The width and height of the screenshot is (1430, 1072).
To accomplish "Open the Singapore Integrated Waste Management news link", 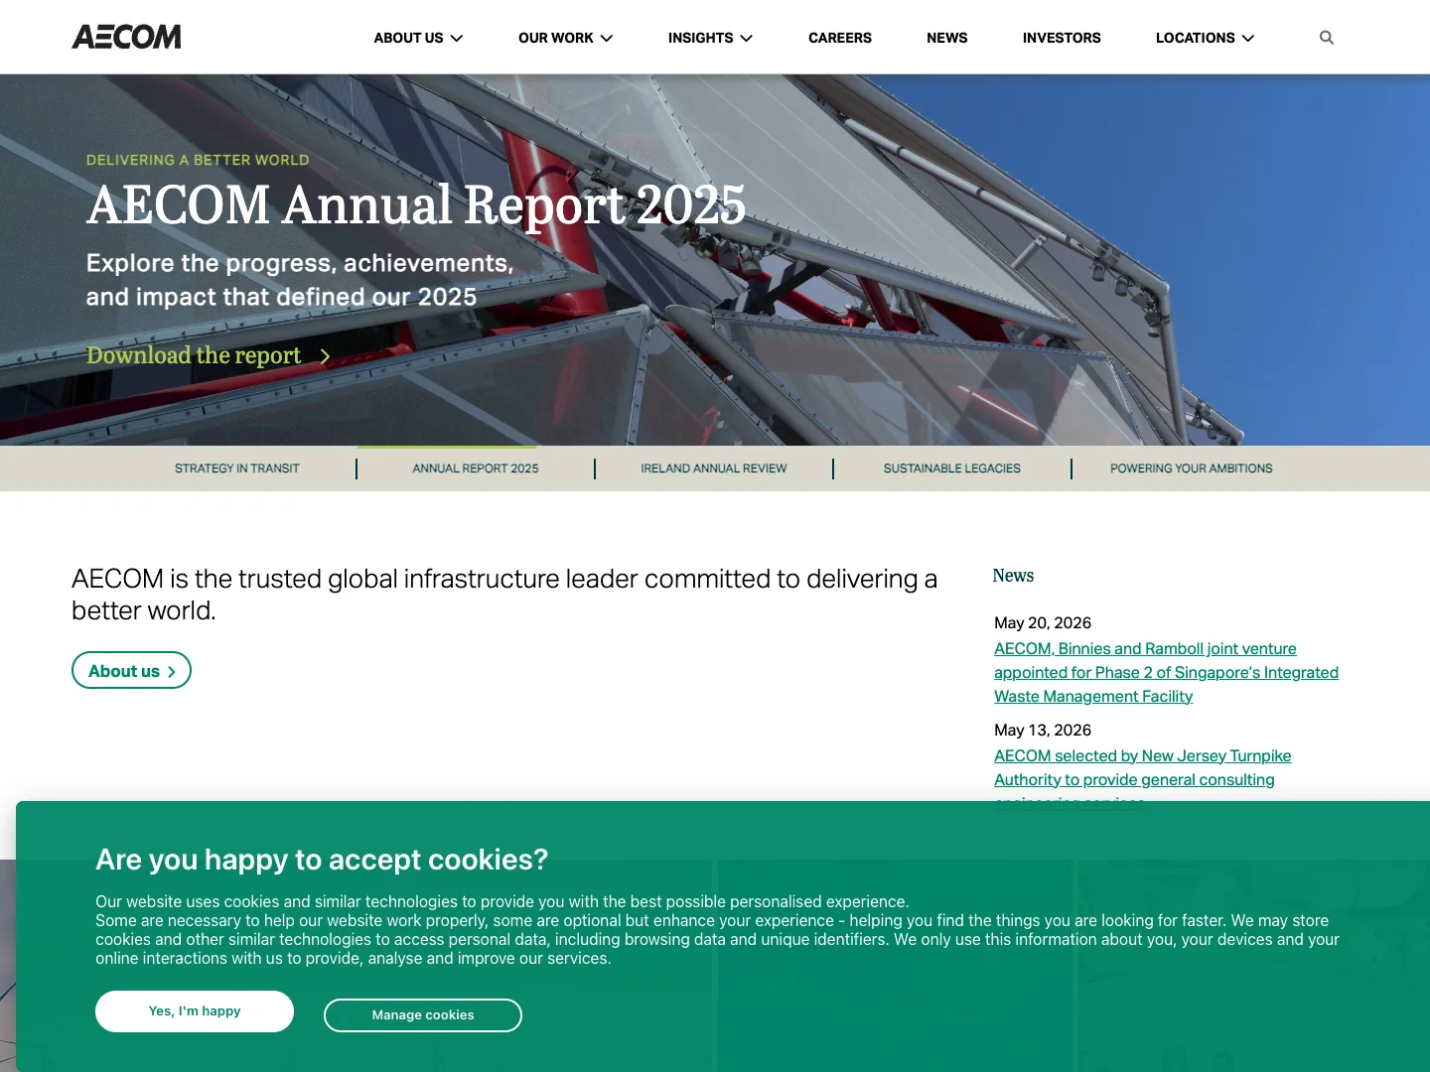I will (x=1166, y=672).
